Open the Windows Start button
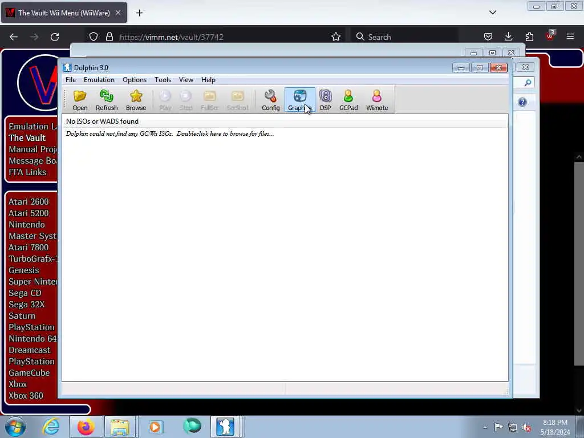The width and height of the screenshot is (584, 438). [15, 427]
